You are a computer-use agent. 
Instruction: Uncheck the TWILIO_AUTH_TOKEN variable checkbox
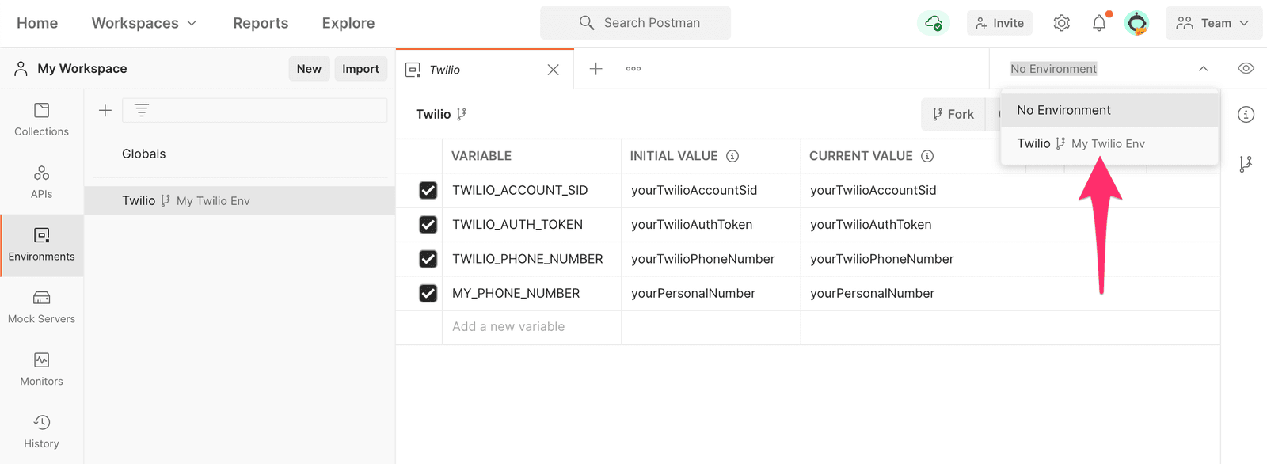tap(428, 225)
